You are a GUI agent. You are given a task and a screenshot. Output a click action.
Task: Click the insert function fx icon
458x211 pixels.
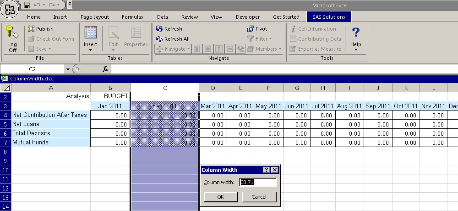coord(105,69)
